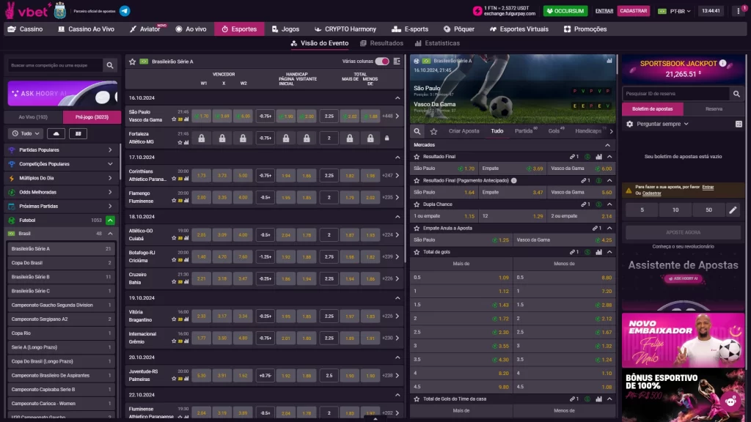Toggle the Várias colunas switch
751x422 pixels.
[x=381, y=62]
